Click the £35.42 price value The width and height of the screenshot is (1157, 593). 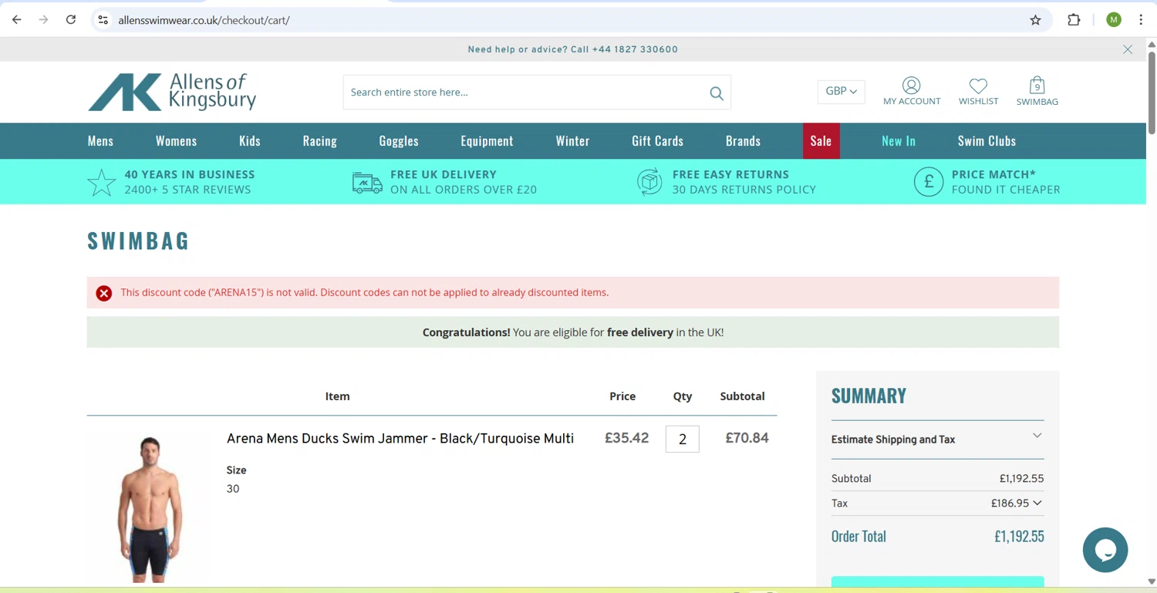pyautogui.click(x=626, y=438)
